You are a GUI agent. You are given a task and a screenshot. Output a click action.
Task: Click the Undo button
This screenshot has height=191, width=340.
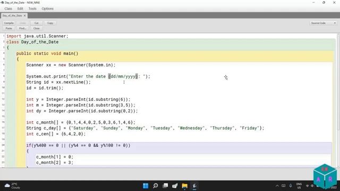(22, 23)
